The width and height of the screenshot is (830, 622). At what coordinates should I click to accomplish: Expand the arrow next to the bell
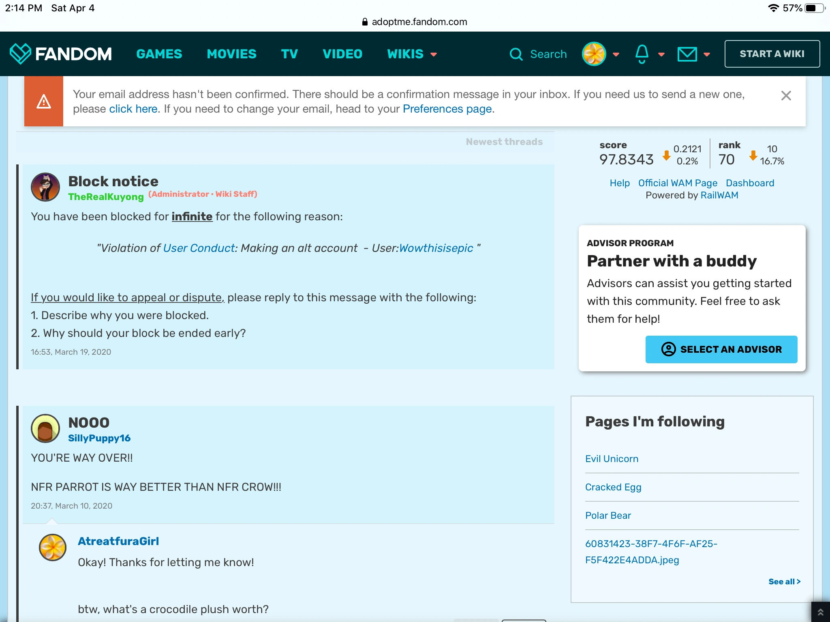pos(661,54)
